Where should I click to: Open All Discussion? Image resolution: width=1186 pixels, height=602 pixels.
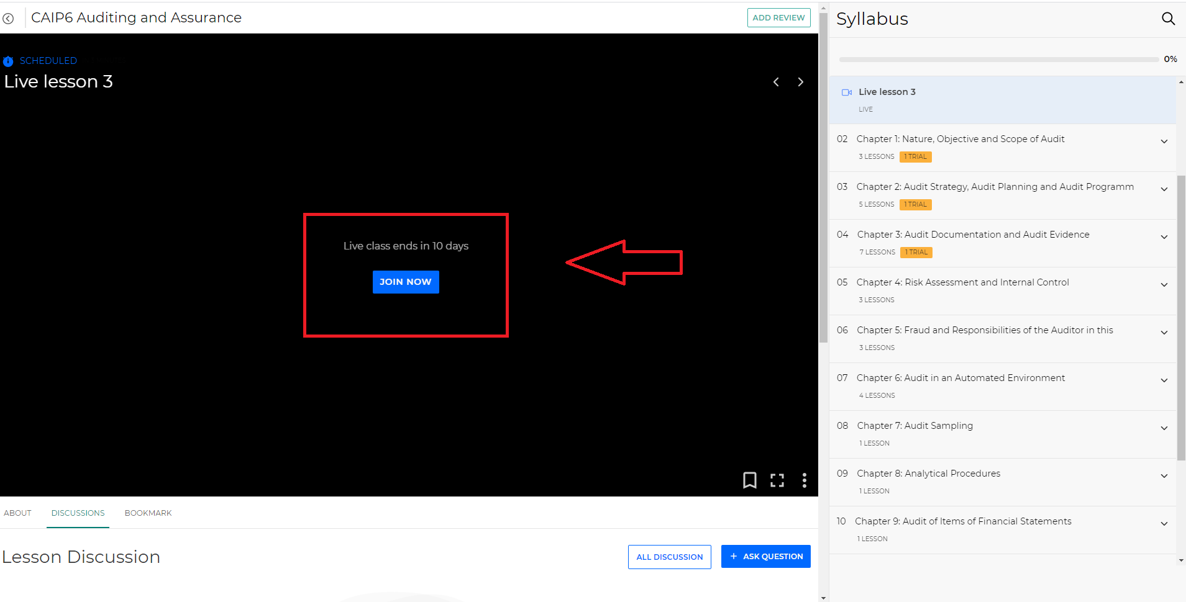[669, 557]
